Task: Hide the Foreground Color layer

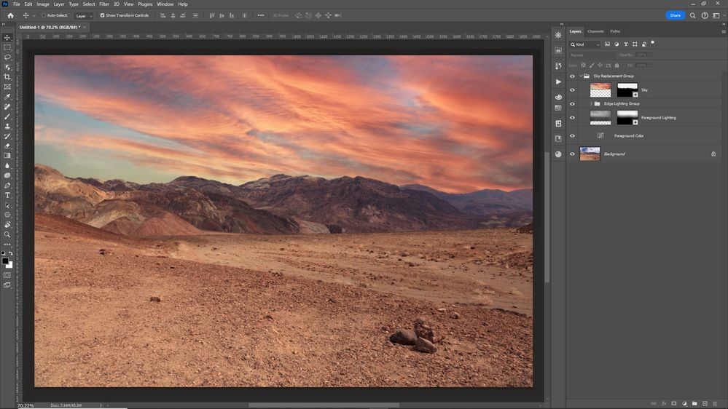Action: coord(572,136)
